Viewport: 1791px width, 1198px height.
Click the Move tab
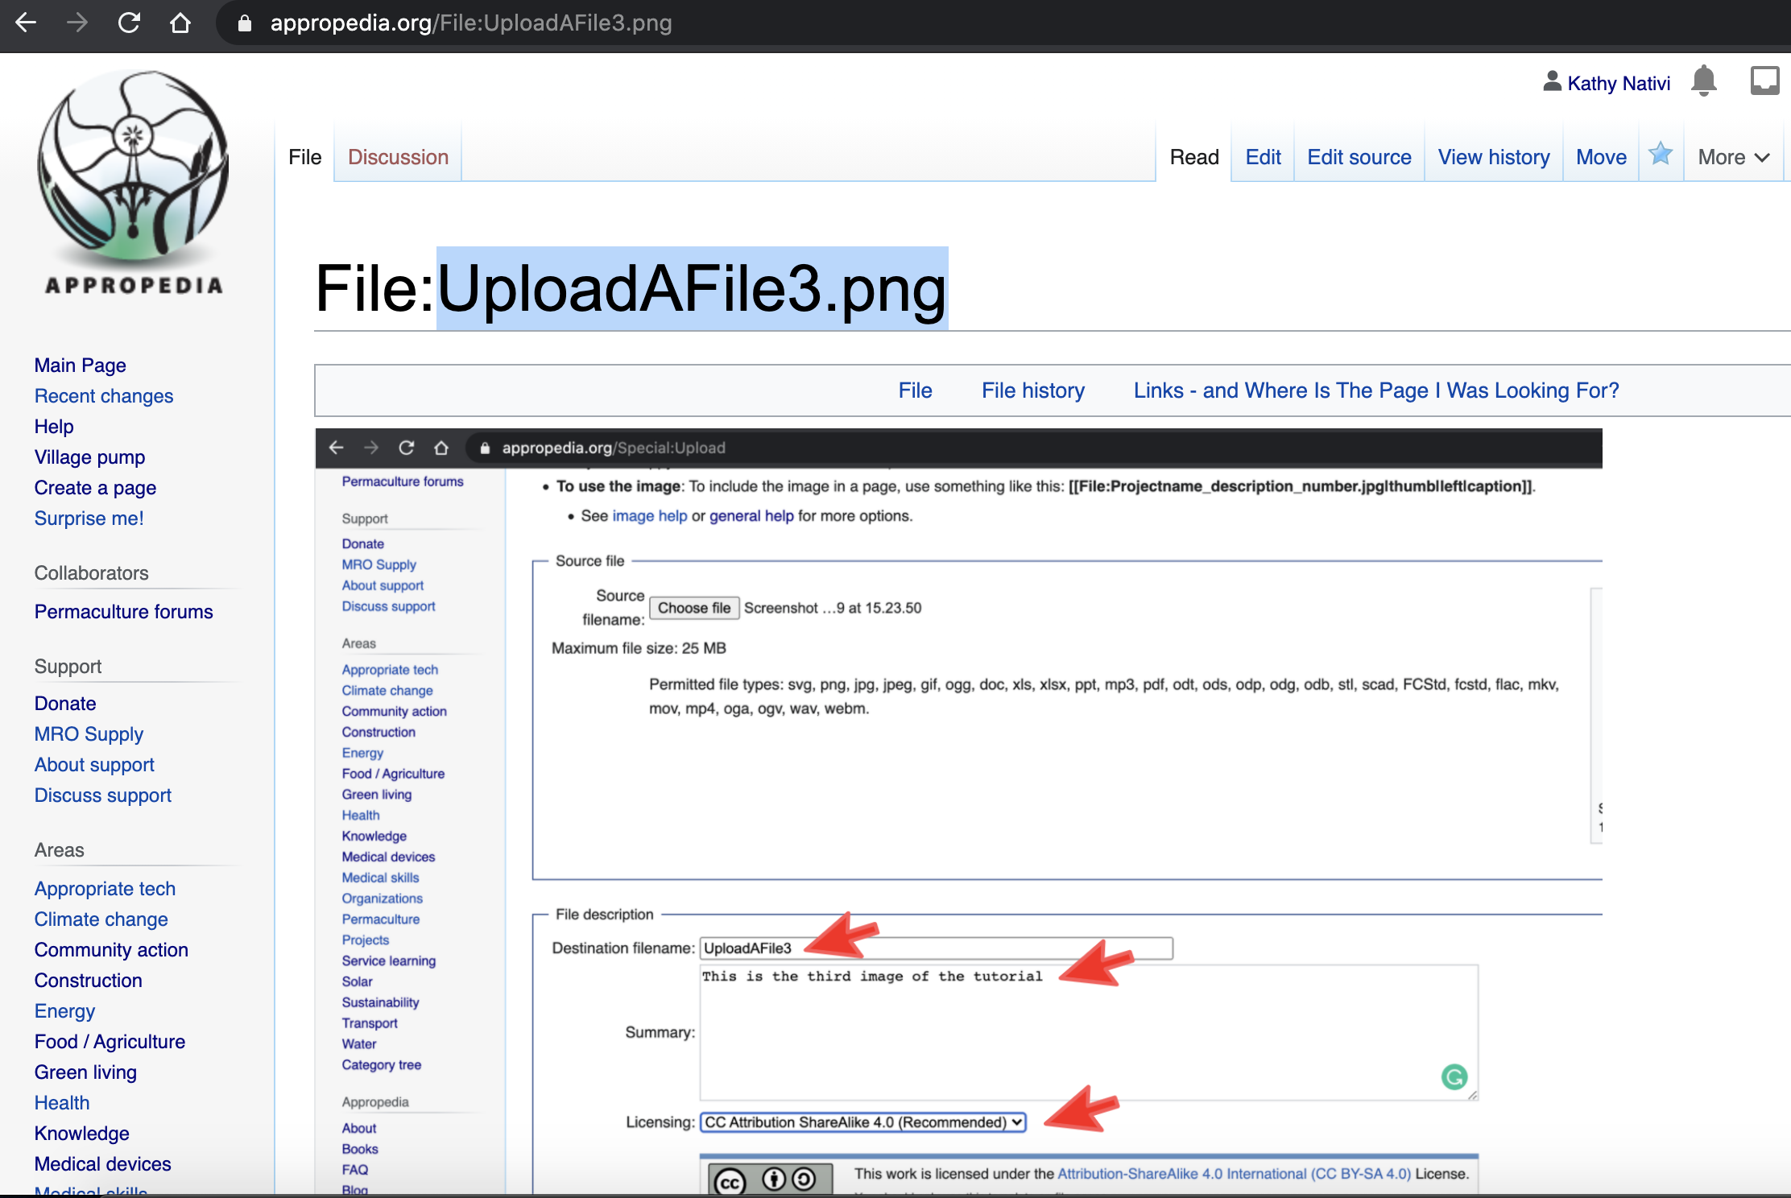click(x=1600, y=157)
